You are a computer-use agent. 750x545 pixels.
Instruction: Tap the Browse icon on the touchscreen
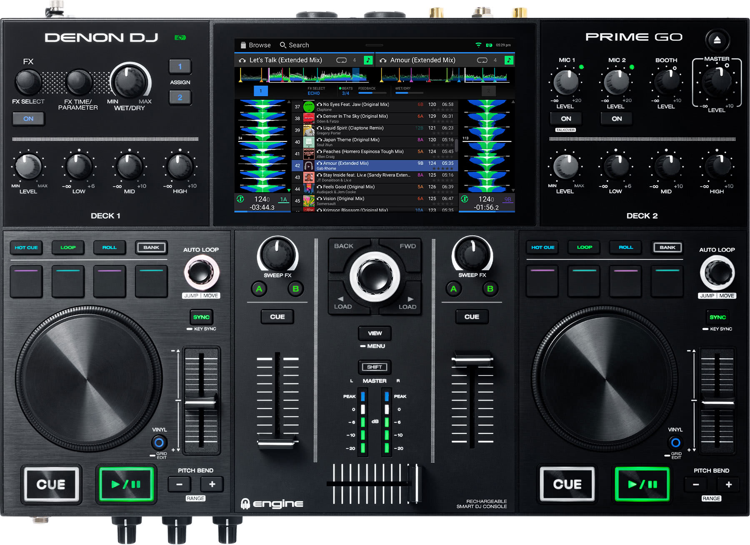click(243, 45)
